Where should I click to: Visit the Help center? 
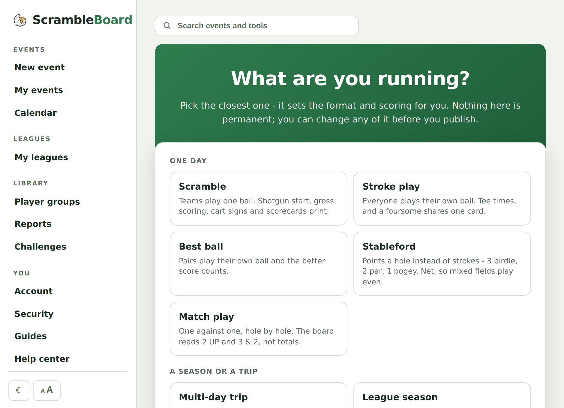(x=42, y=359)
